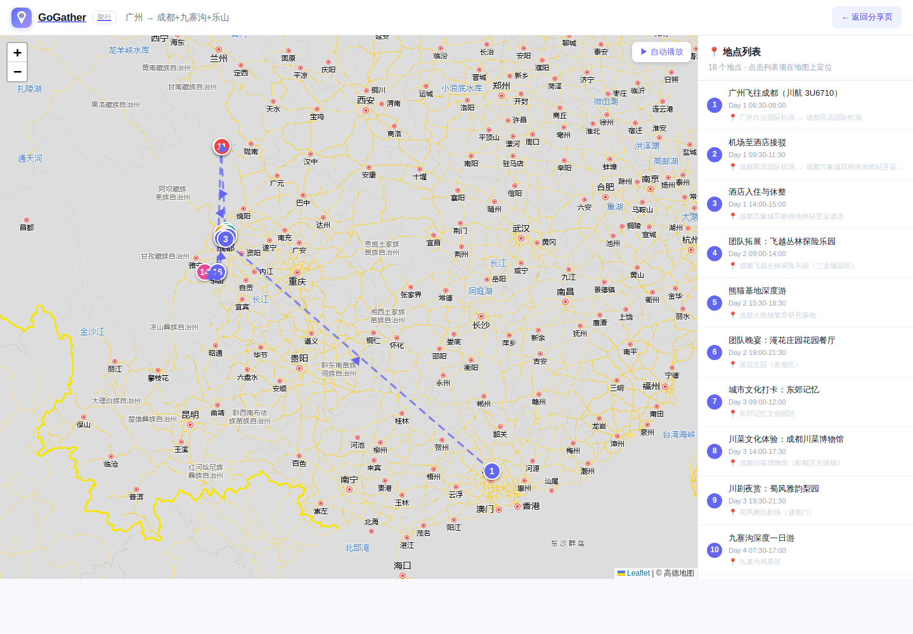Viewport: 913px width, 634px height.
Task: Open the 聚行 link beside GoGather
Action: [104, 18]
